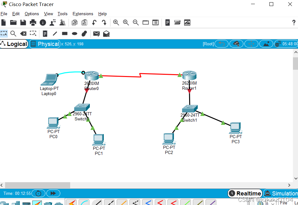This screenshot has height=205, width=298.
Task: Click the Copy icon
Action: point(75,22)
